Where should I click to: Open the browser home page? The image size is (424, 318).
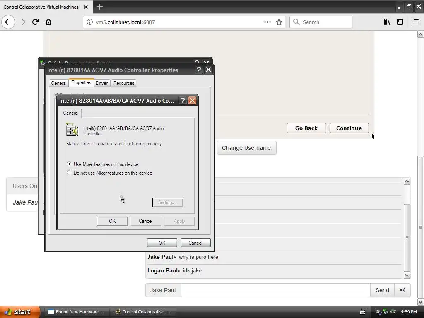point(48,22)
